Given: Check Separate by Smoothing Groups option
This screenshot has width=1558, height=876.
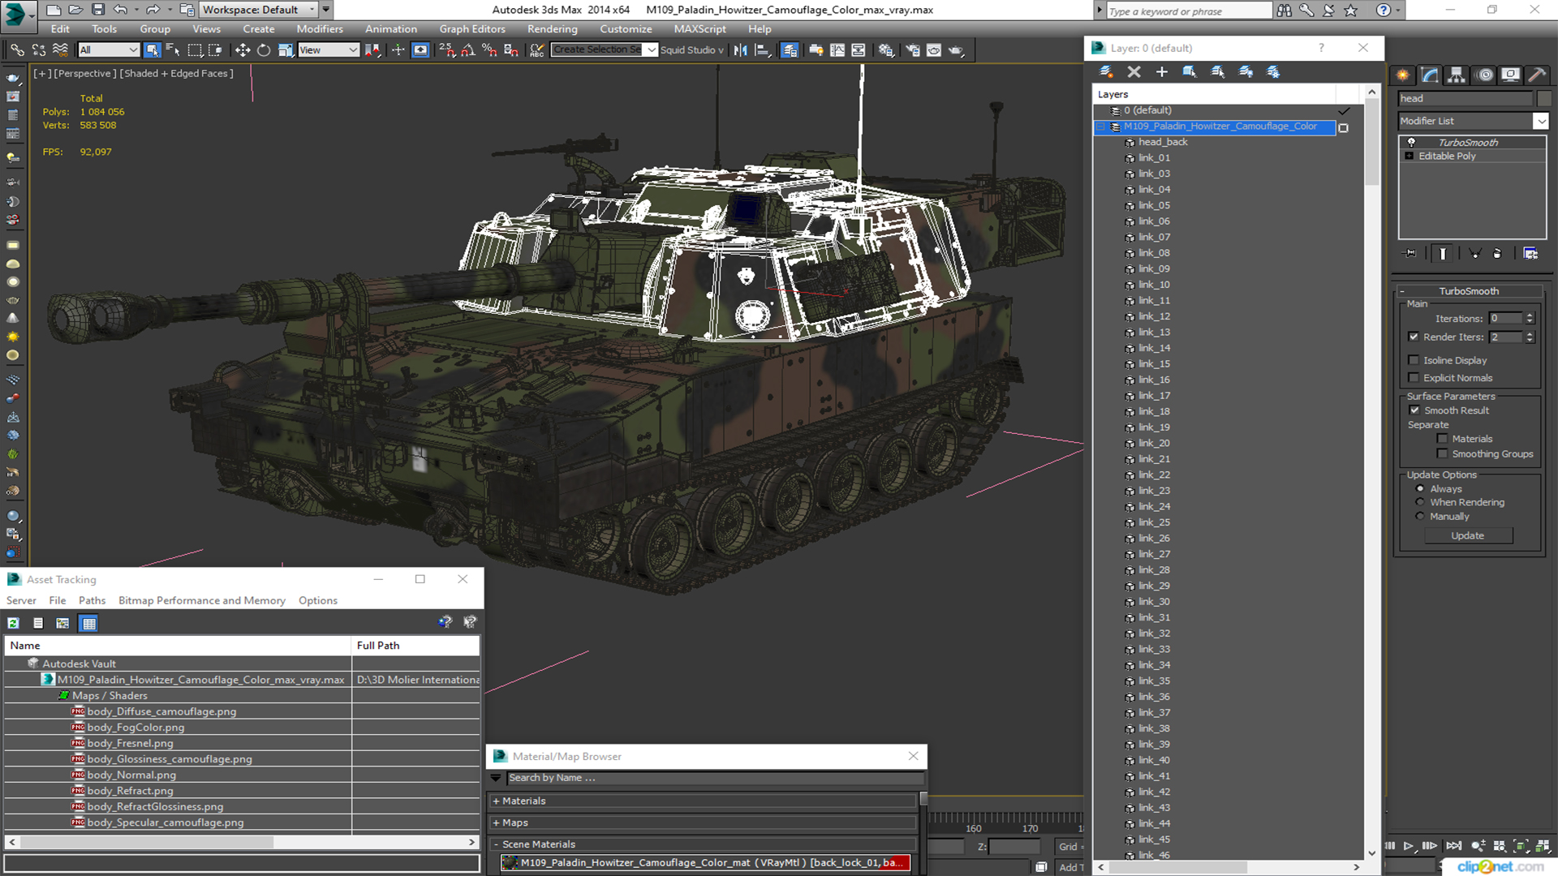Looking at the screenshot, I should click(1442, 454).
